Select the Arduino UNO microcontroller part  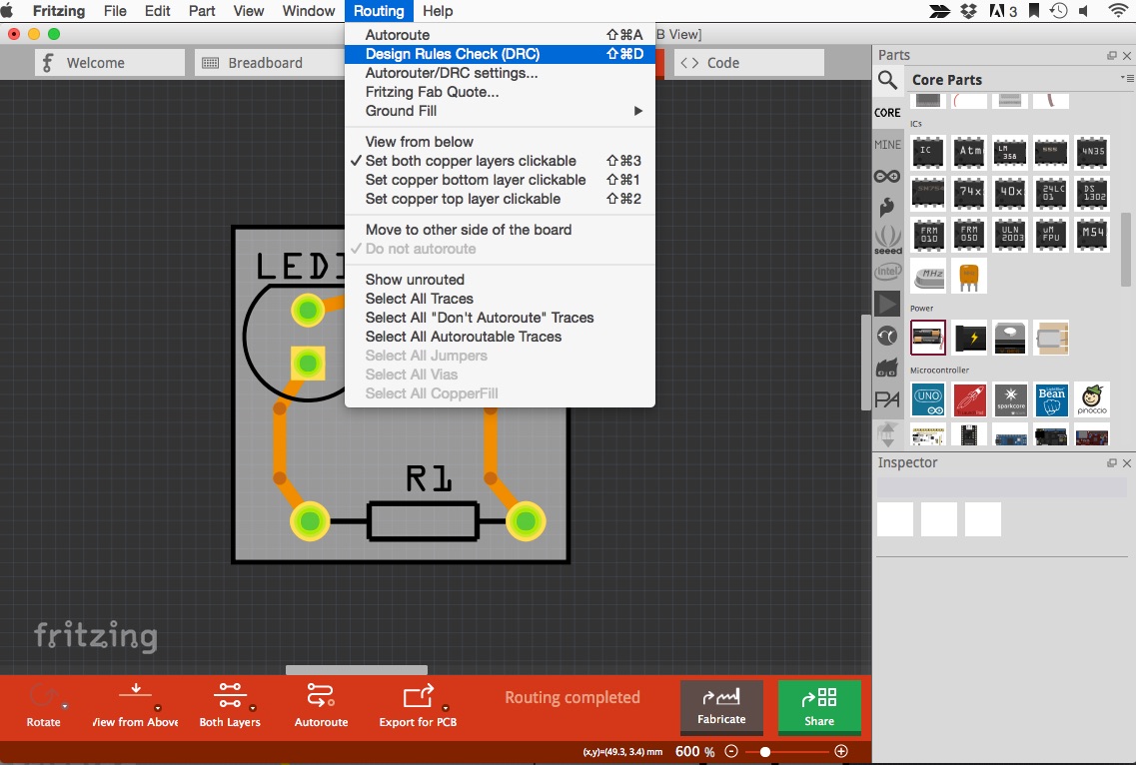point(928,399)
